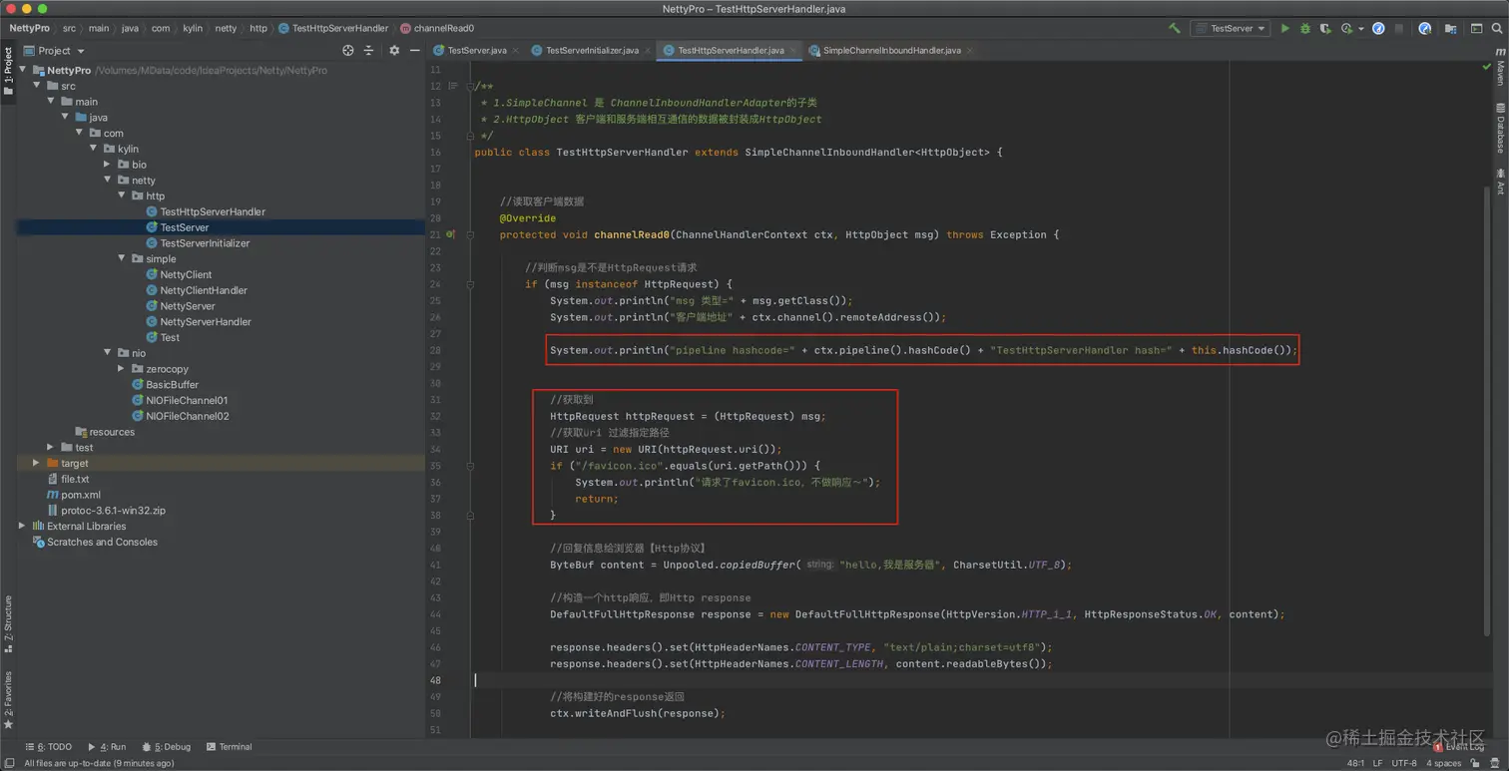This screenshot has width=1509, height=771.
Task: Open Project panel settings gear
Action: pos(394,50)
